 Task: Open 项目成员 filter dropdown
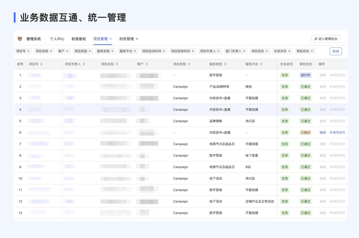click(x=260, y=51)
